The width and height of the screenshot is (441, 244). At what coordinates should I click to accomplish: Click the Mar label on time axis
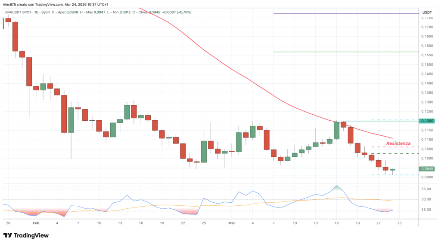tap(232, 223)
